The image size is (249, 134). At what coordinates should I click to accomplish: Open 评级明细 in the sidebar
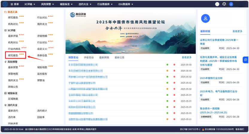[x=42, y=36]
